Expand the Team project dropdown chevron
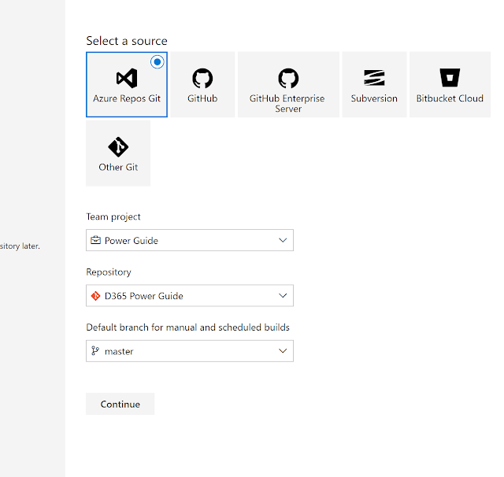 [283, 240]
